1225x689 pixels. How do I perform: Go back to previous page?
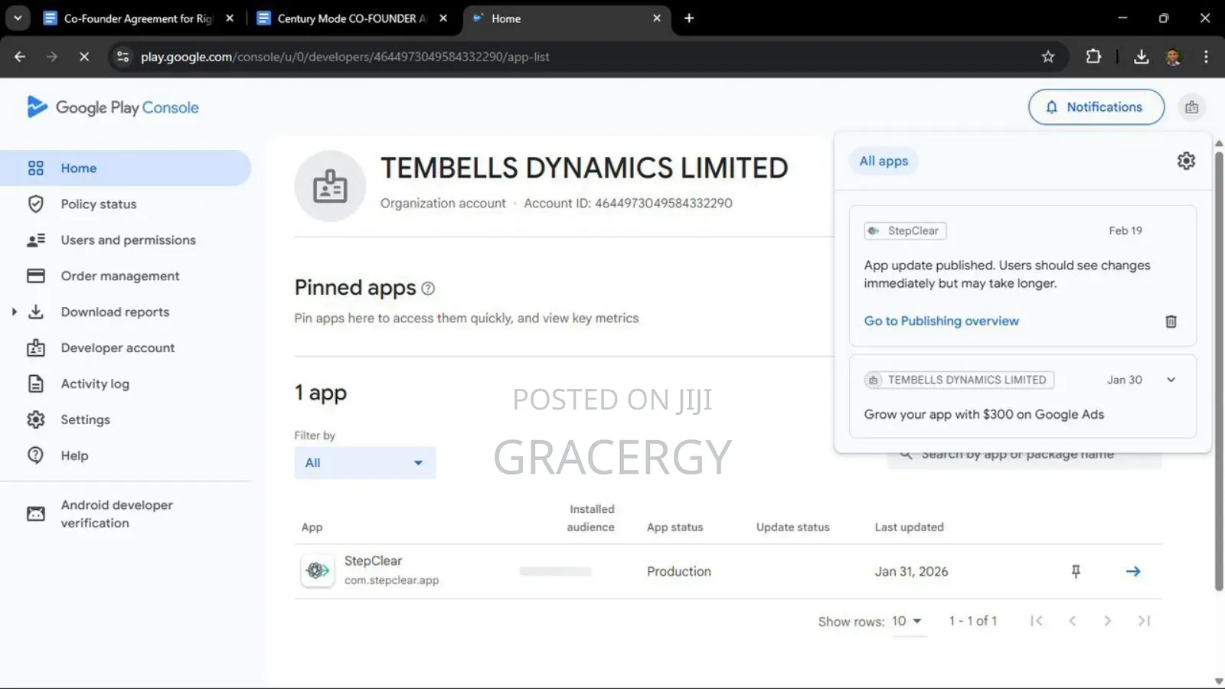[x=20, y=57]
